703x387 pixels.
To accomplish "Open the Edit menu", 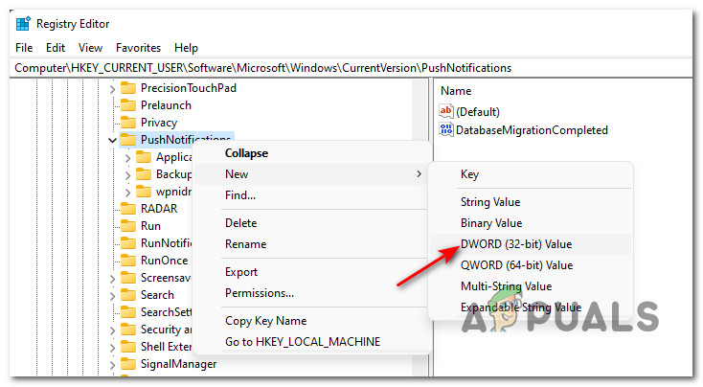I will point(56,48).
